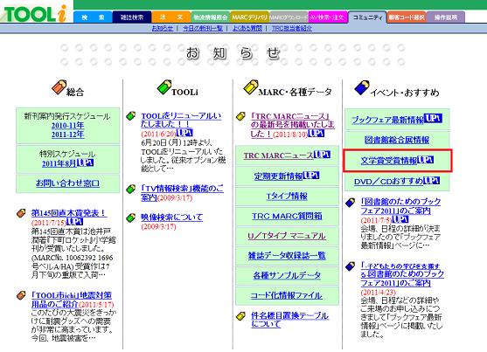Open the コード化情報ファイル link

pyautogui.click(x=287, y=295)
